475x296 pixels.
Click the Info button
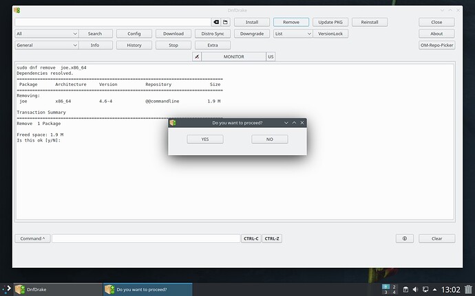tap(95, 45)
